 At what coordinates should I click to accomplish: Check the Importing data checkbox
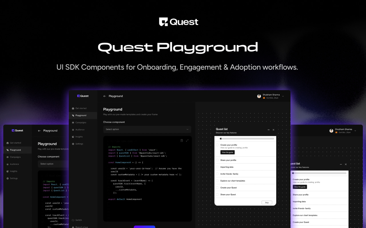217,167
